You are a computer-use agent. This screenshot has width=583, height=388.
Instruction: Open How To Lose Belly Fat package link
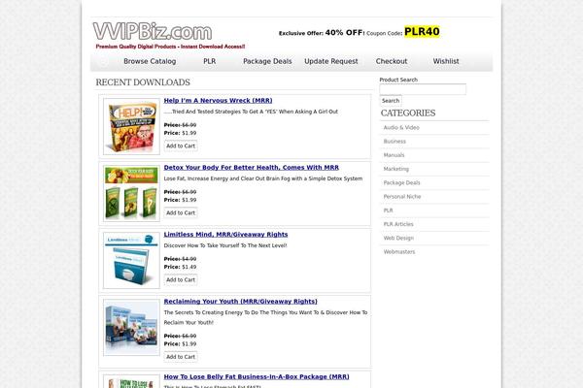[x=257, y=377]
